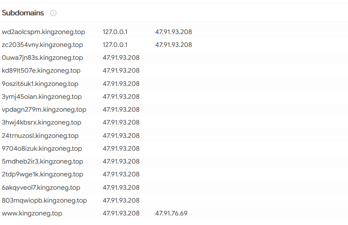This screenshot has width=348, height=225.
Task: Click www.kingzoneg.top subdomain
Action: point(32,213)
